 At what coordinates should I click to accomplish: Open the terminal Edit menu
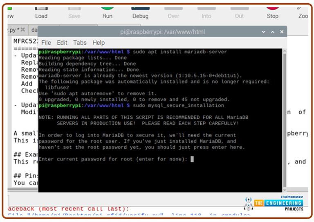tap(62, 43)
